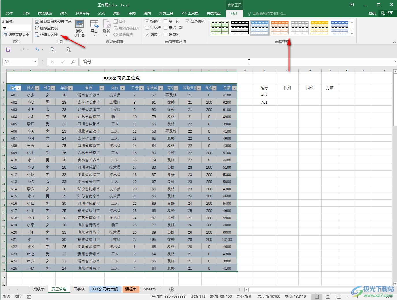Open filter dropdown for 姓名 column

[x=37, y=88]
